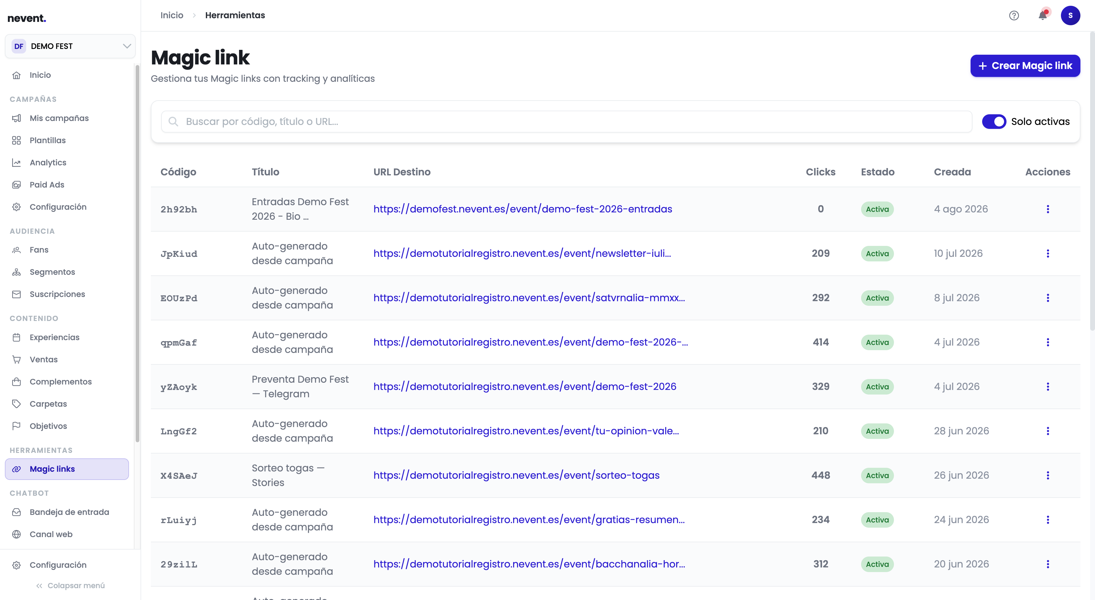Click the date 4 ago 2026
Viewport: 1095px width, 600px height.
961,209
